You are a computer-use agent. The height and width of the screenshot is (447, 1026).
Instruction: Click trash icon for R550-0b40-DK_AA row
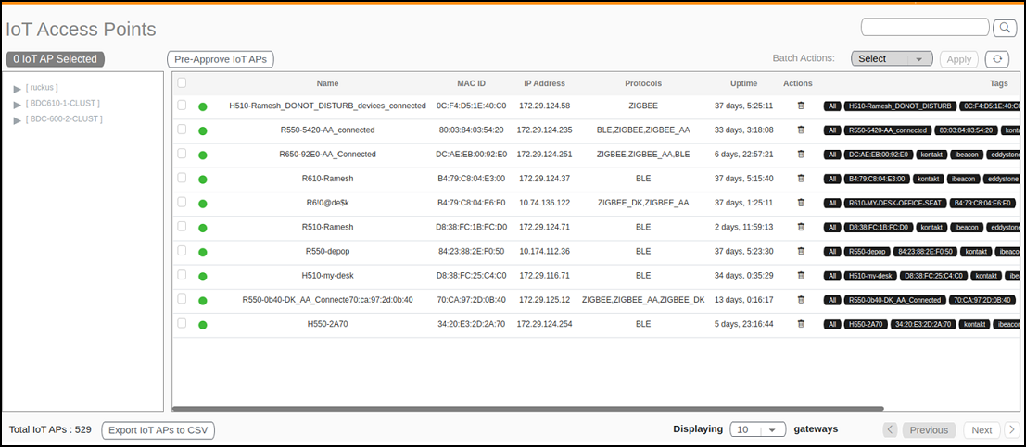(801, 299)
